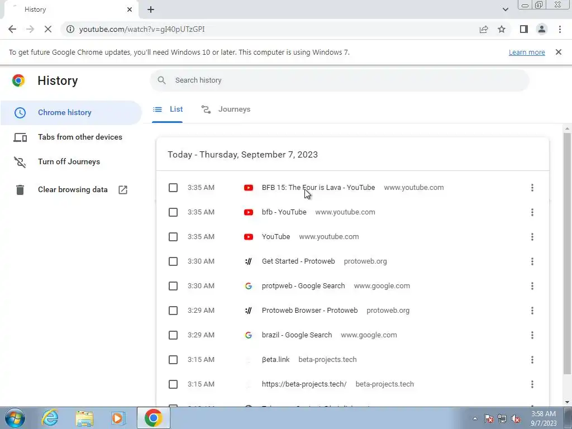This screenshot has width=572, height=429.
Task: Open Windows Media Player from taskbar
Action: click(118, 418)
